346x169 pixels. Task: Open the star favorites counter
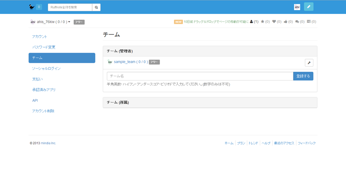click(263, 21)
